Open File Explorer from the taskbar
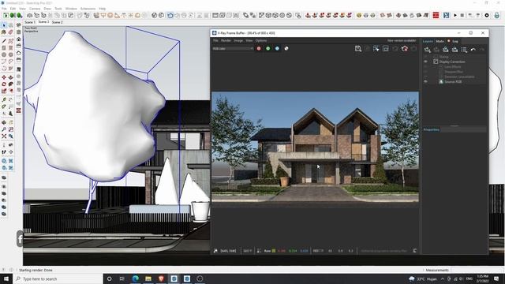Image resolution: width=505 pixels, height=284 pixels. (x=148, y=278)
